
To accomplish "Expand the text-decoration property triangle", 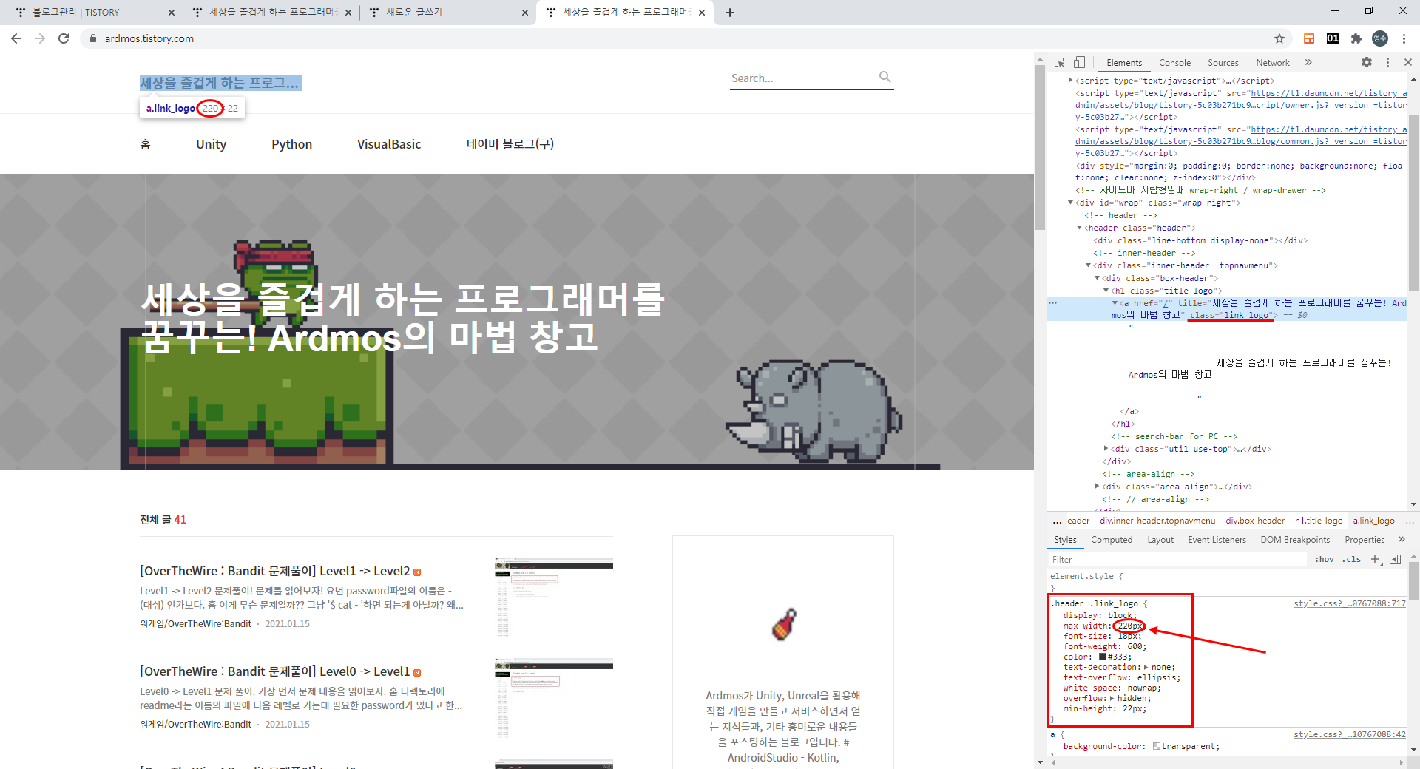I will point(1146,667).
